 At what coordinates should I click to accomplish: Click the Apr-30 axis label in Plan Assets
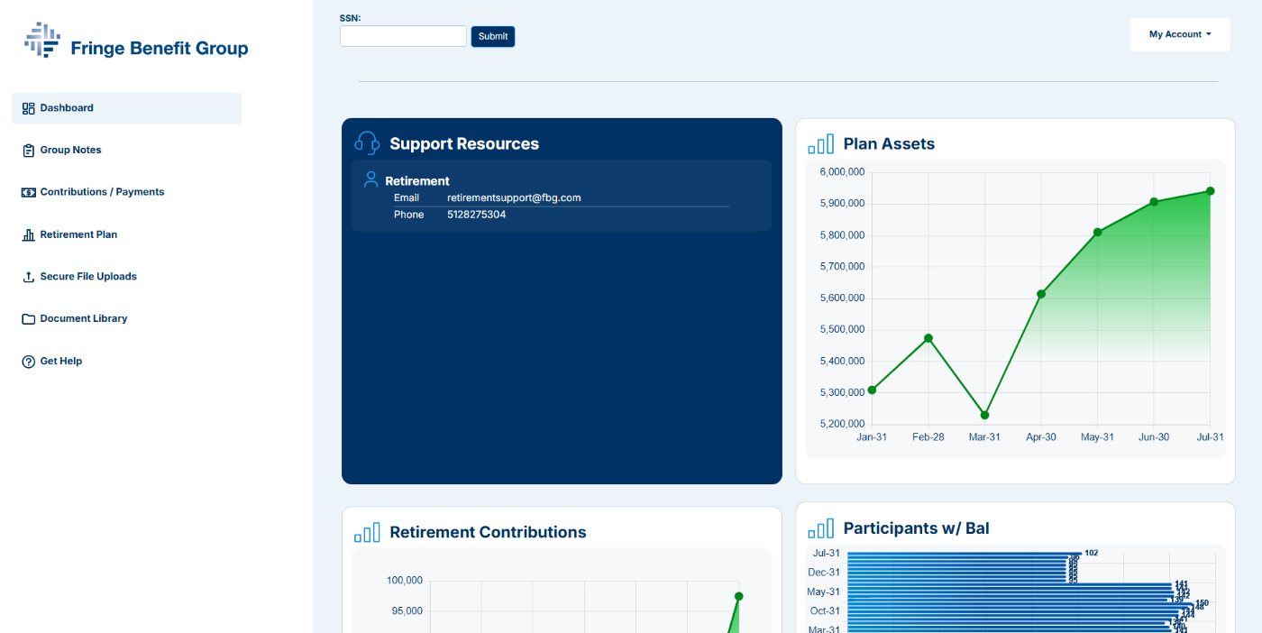pos(1041,437)
